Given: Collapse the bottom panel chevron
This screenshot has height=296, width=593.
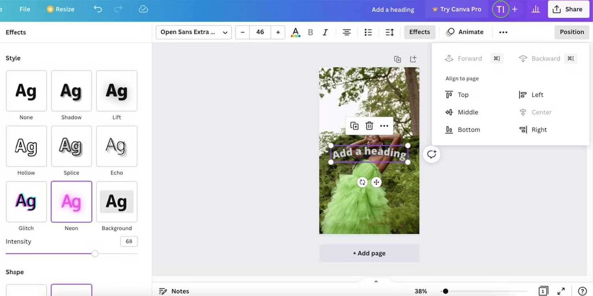Looking at the screenshot, I should pyautogui.click(x=376, y=281).
